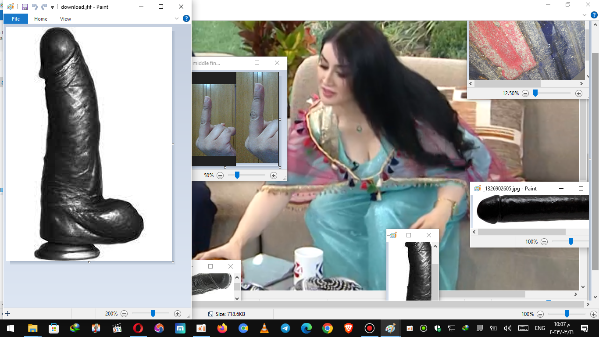Click the ENG language indicator in system tray
The height and width of the screenshot is (337, 599).
tap(540, 328)
